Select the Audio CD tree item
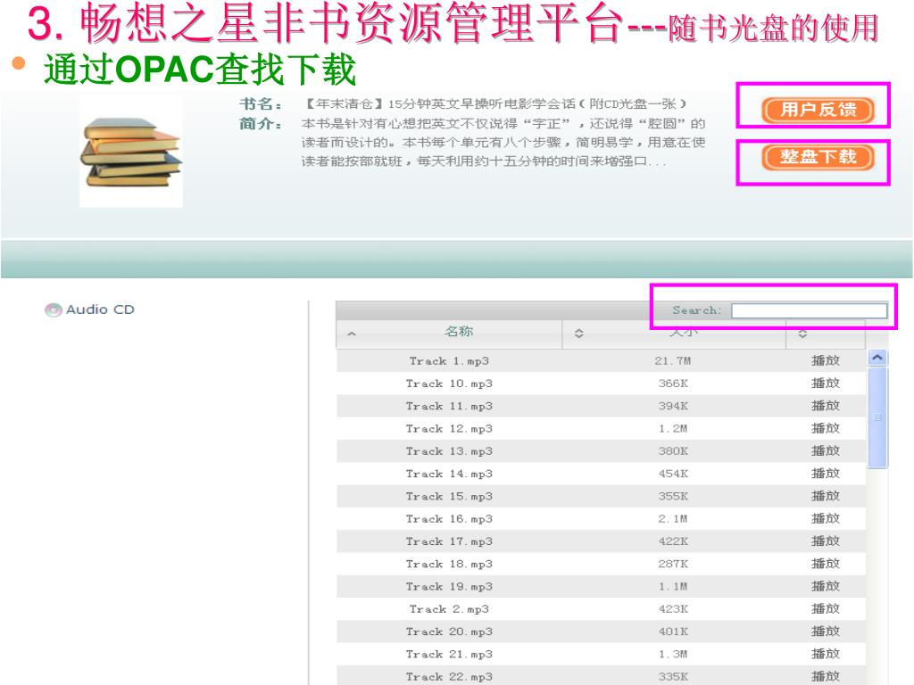The height and width of the screenshot is (685, 914). click(x=90, y=309)
